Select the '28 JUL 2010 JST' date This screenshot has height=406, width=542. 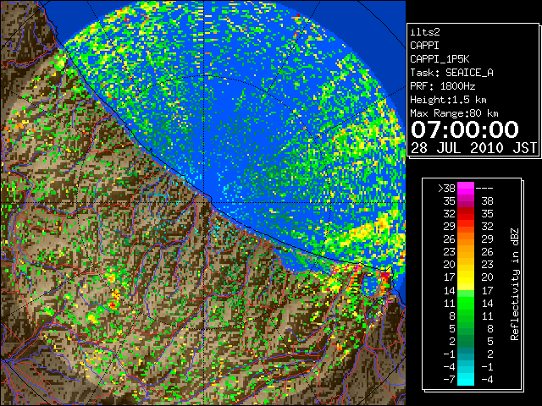473,148
